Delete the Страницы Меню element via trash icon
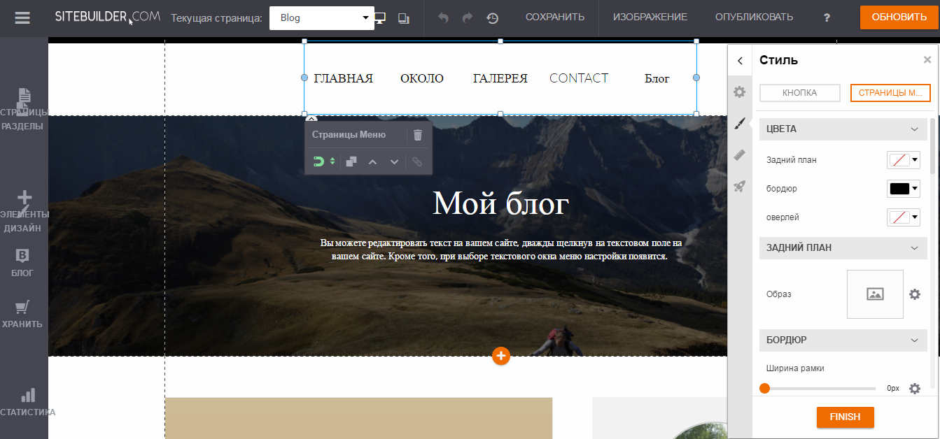This screenshot has height=439, width=940. coord(418,135)
